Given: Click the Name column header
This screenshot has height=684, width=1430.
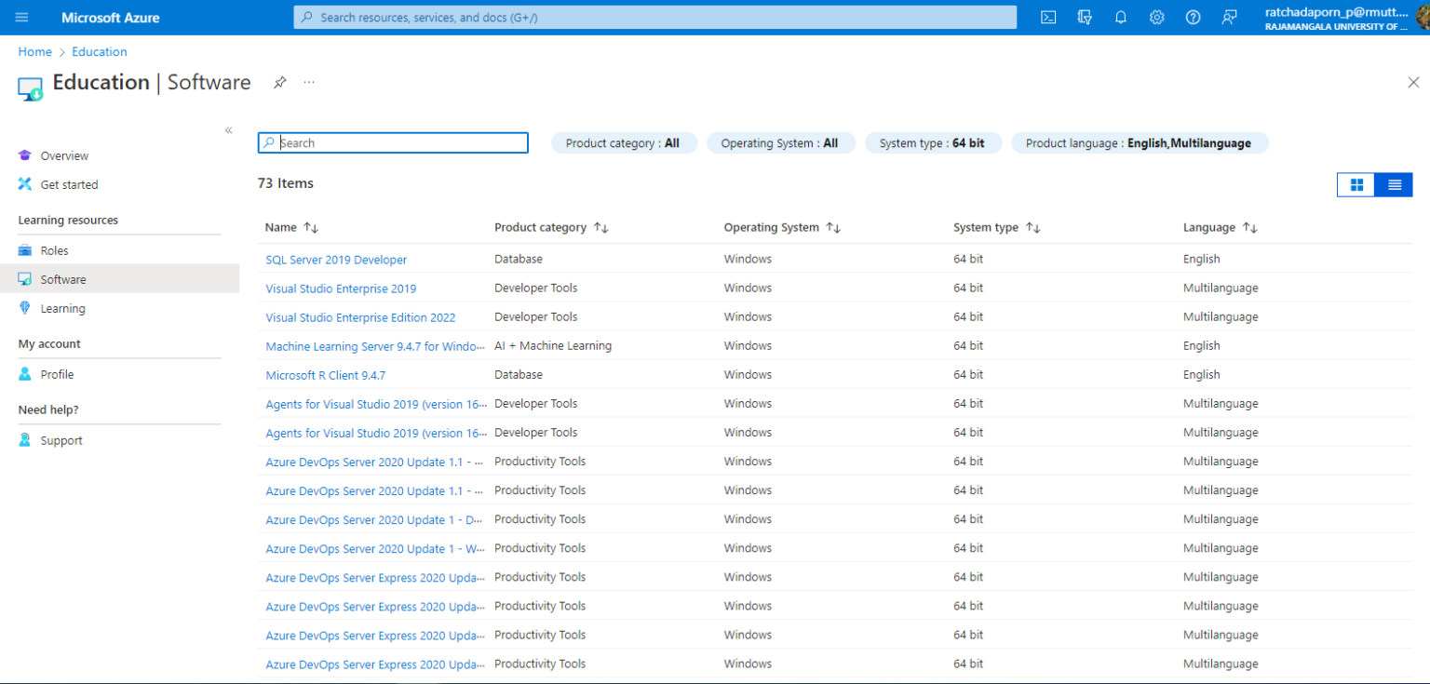Looking at the screenshot, I should [280, 227].
